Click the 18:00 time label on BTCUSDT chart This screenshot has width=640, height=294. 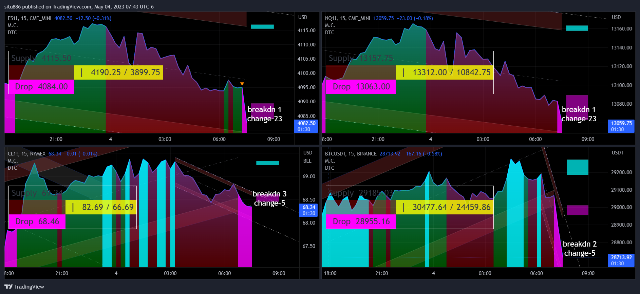pos(330,273)
